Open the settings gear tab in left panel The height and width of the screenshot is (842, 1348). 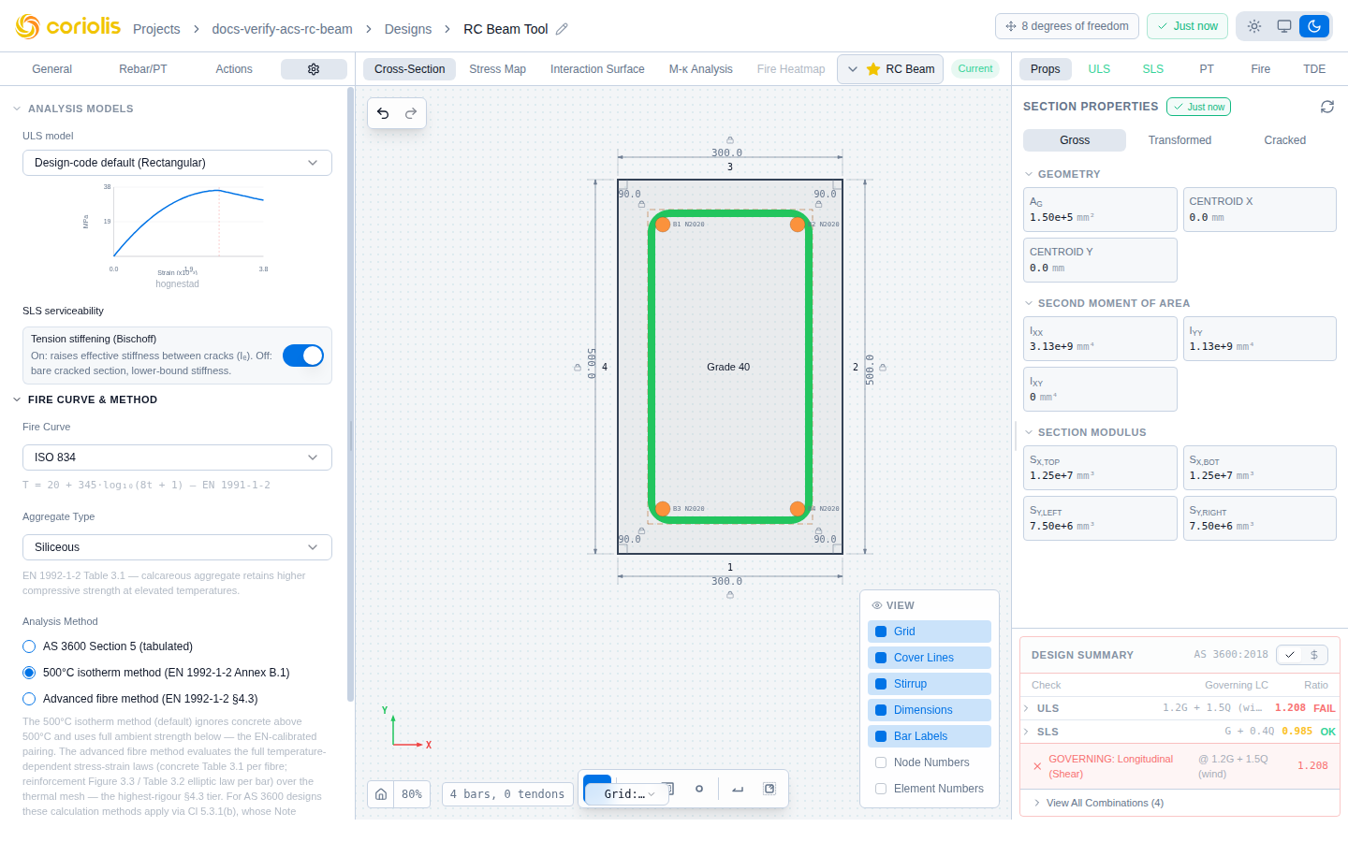point(314,69)
